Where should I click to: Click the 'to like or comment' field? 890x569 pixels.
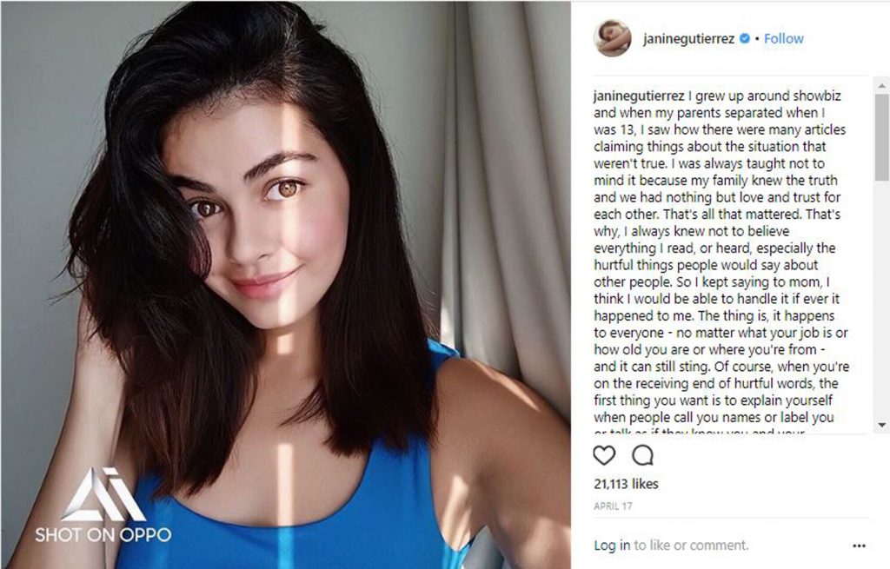point(691,546)
